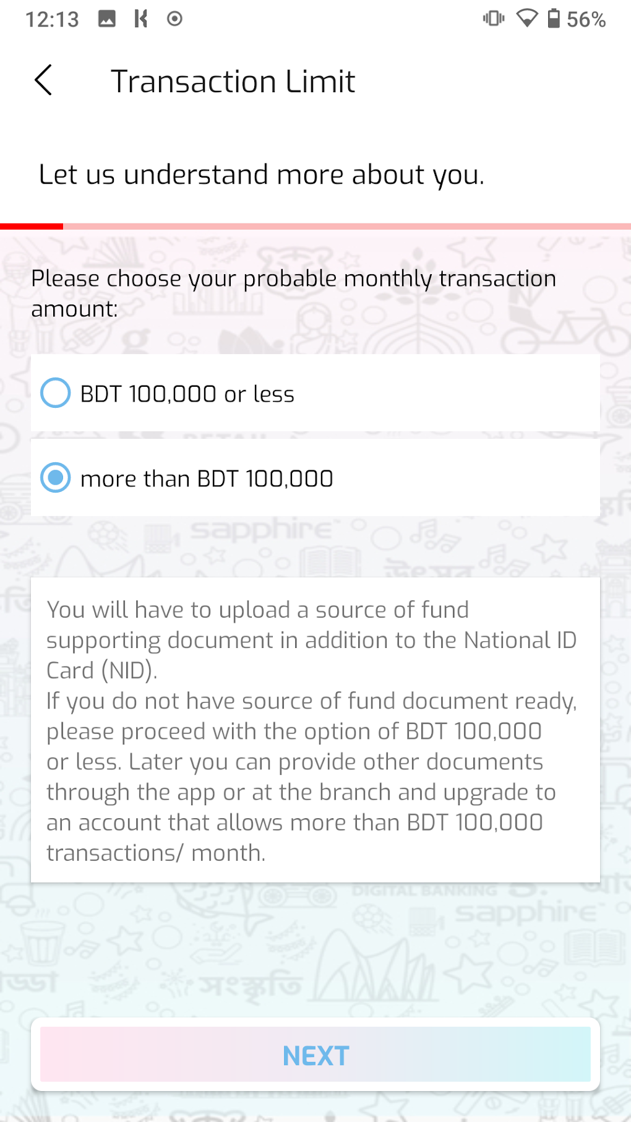Tap the 'Let us understand more about you' header

(x=261, y=174)
